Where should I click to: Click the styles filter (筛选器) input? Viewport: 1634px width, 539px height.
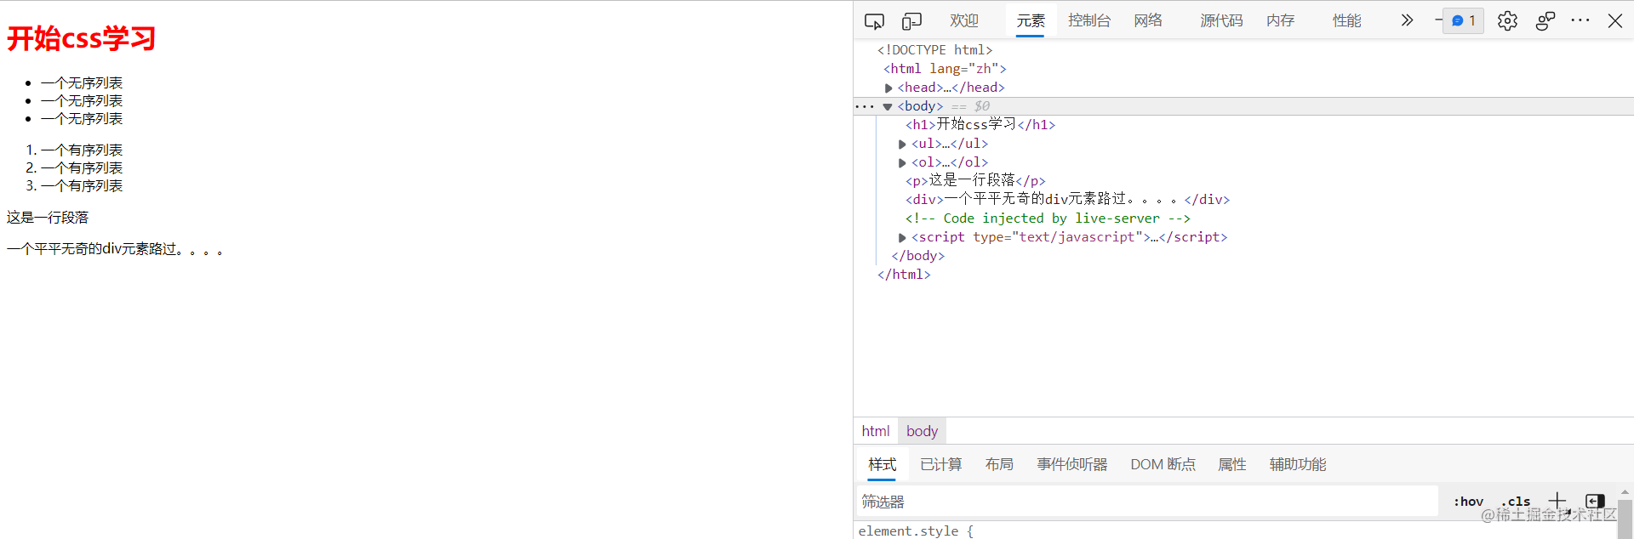[1147, 502]
